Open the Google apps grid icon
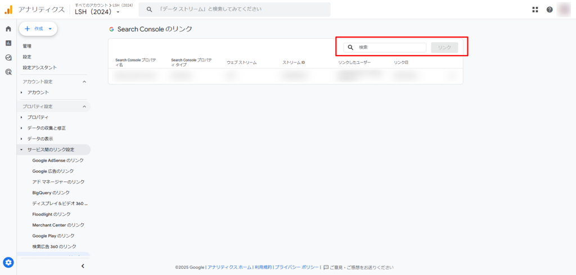 pyautogui.click(x=535, y=10)
